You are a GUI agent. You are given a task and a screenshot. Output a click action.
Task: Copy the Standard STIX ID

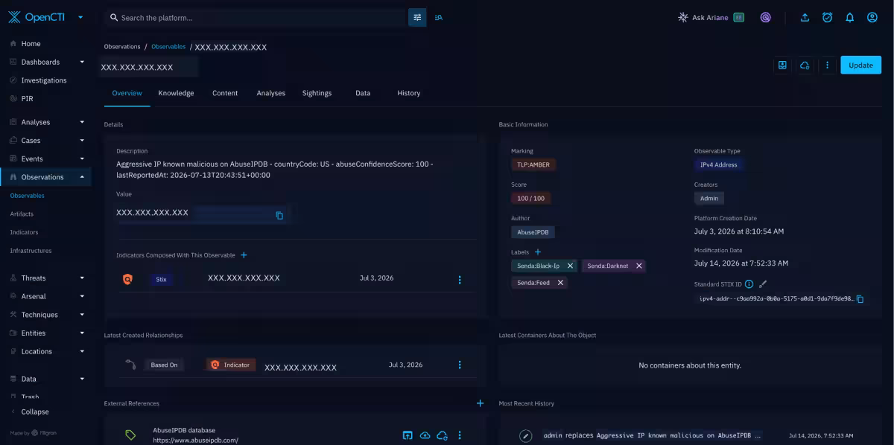point(860,298)
